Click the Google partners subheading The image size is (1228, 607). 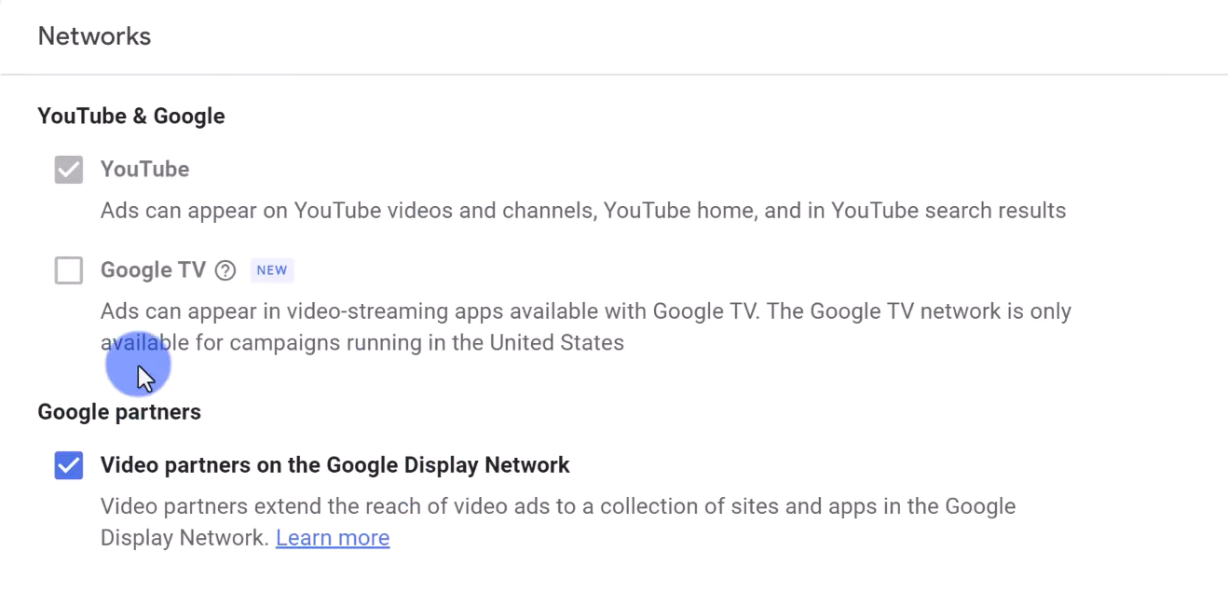(119, 412)
